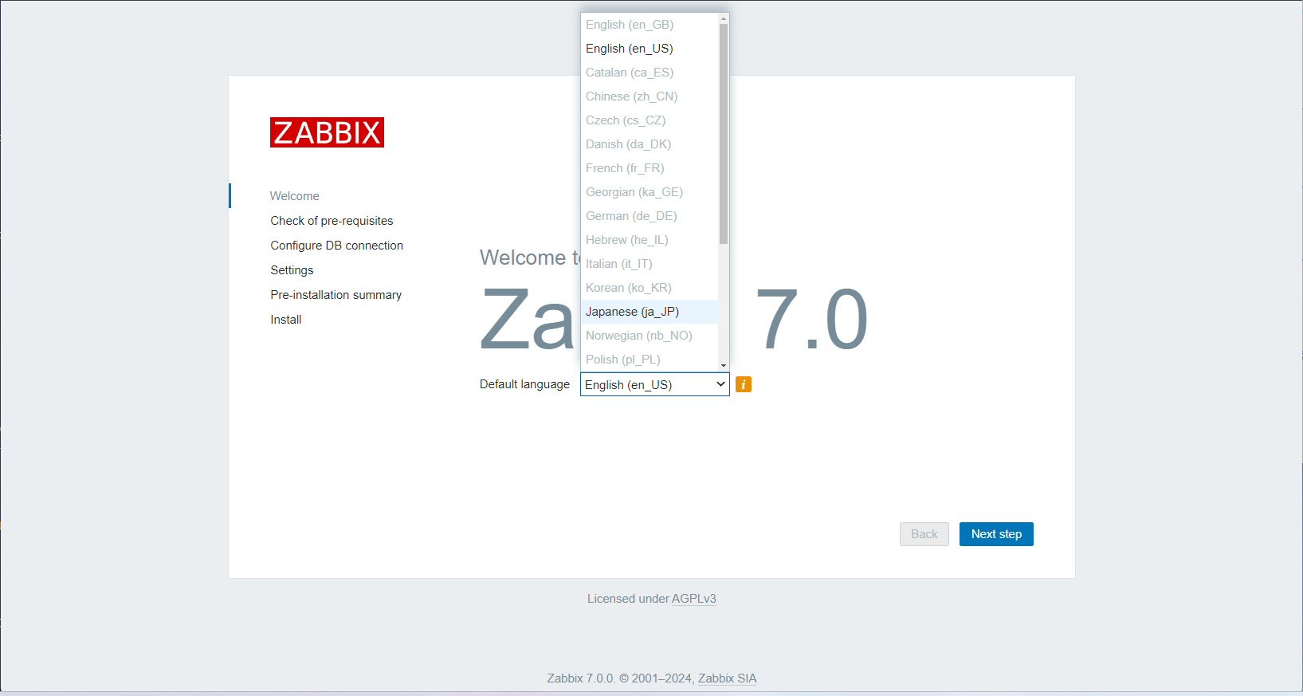Go to Check of pre-requisites step
The width and height of the screenshot is (1303, 696).
click(x=332, y=221)
